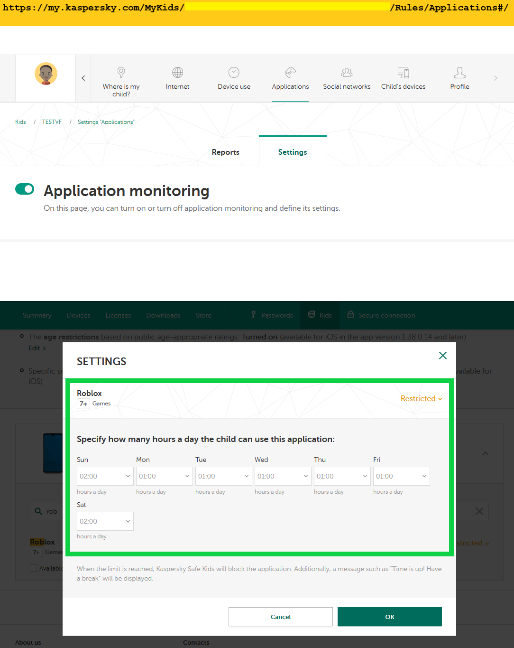514x648 pixels.
Task: Click the Roblox app name in dialog
Action: [x=89, y=393]
